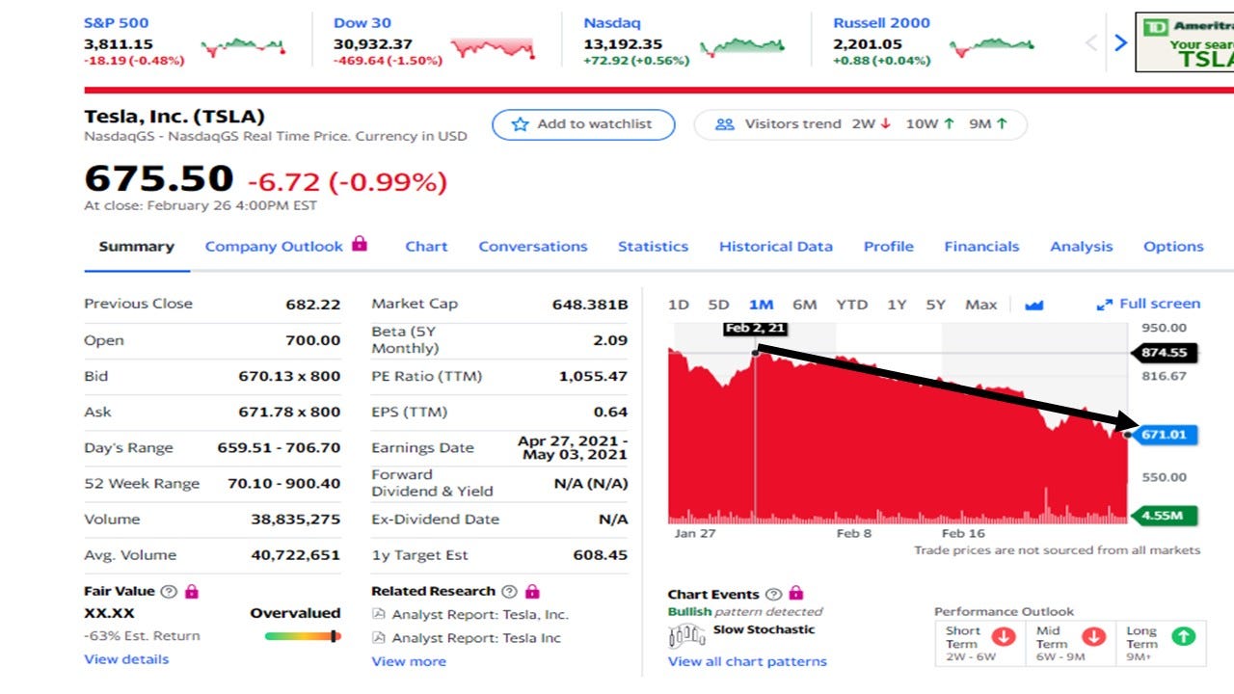Click the lock icon next to Related Research

[x=532, y=591]
